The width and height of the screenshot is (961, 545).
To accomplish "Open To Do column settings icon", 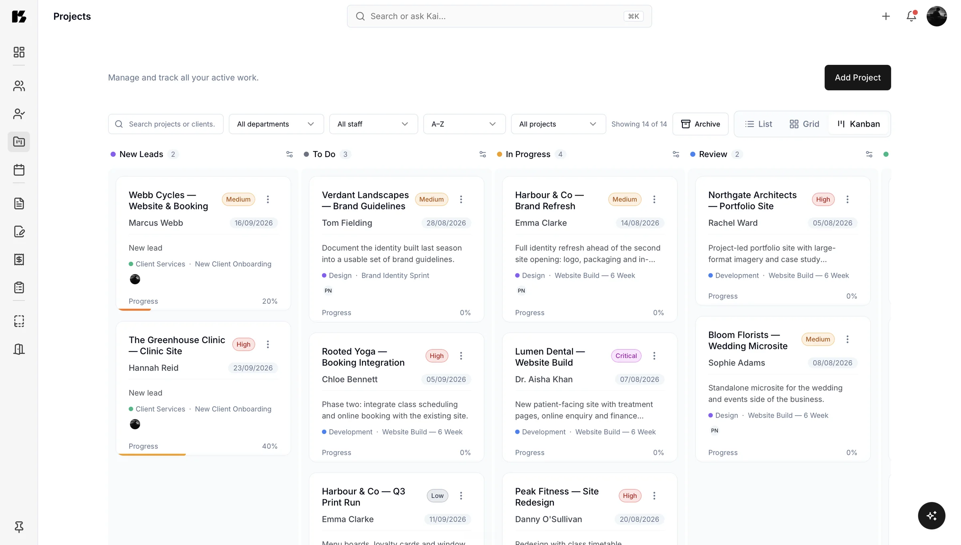I will point(483,154).
